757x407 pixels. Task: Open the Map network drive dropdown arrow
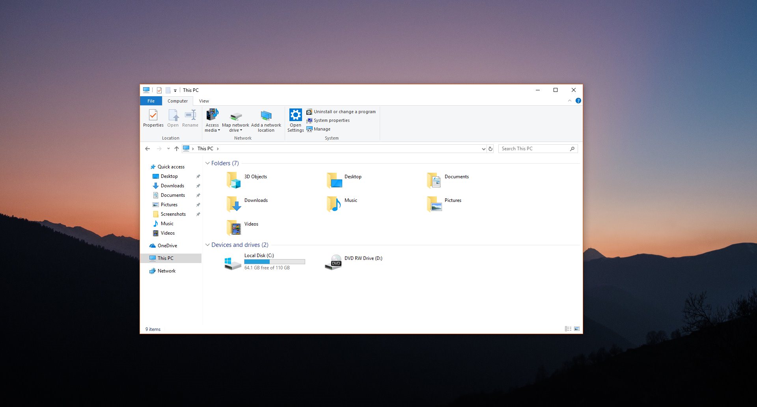[x=242, y=130]
